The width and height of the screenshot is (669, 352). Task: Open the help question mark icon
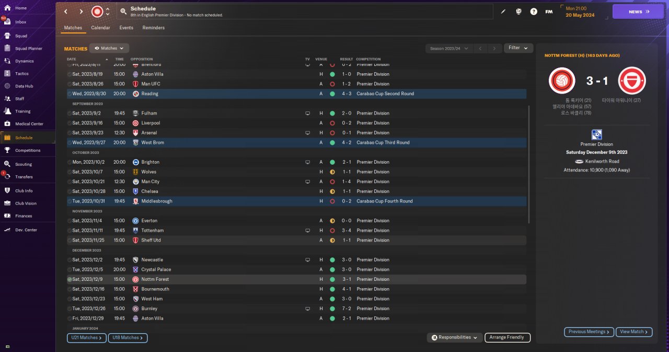click(534, 12)
